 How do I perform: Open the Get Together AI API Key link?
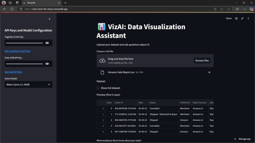[18, 51]
